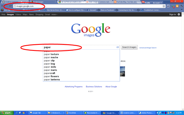Click the Search Images button

pos(129,47)
